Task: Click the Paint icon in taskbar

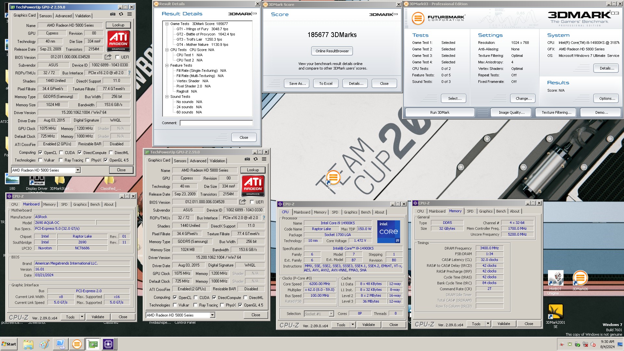Action: click(44, 344)
